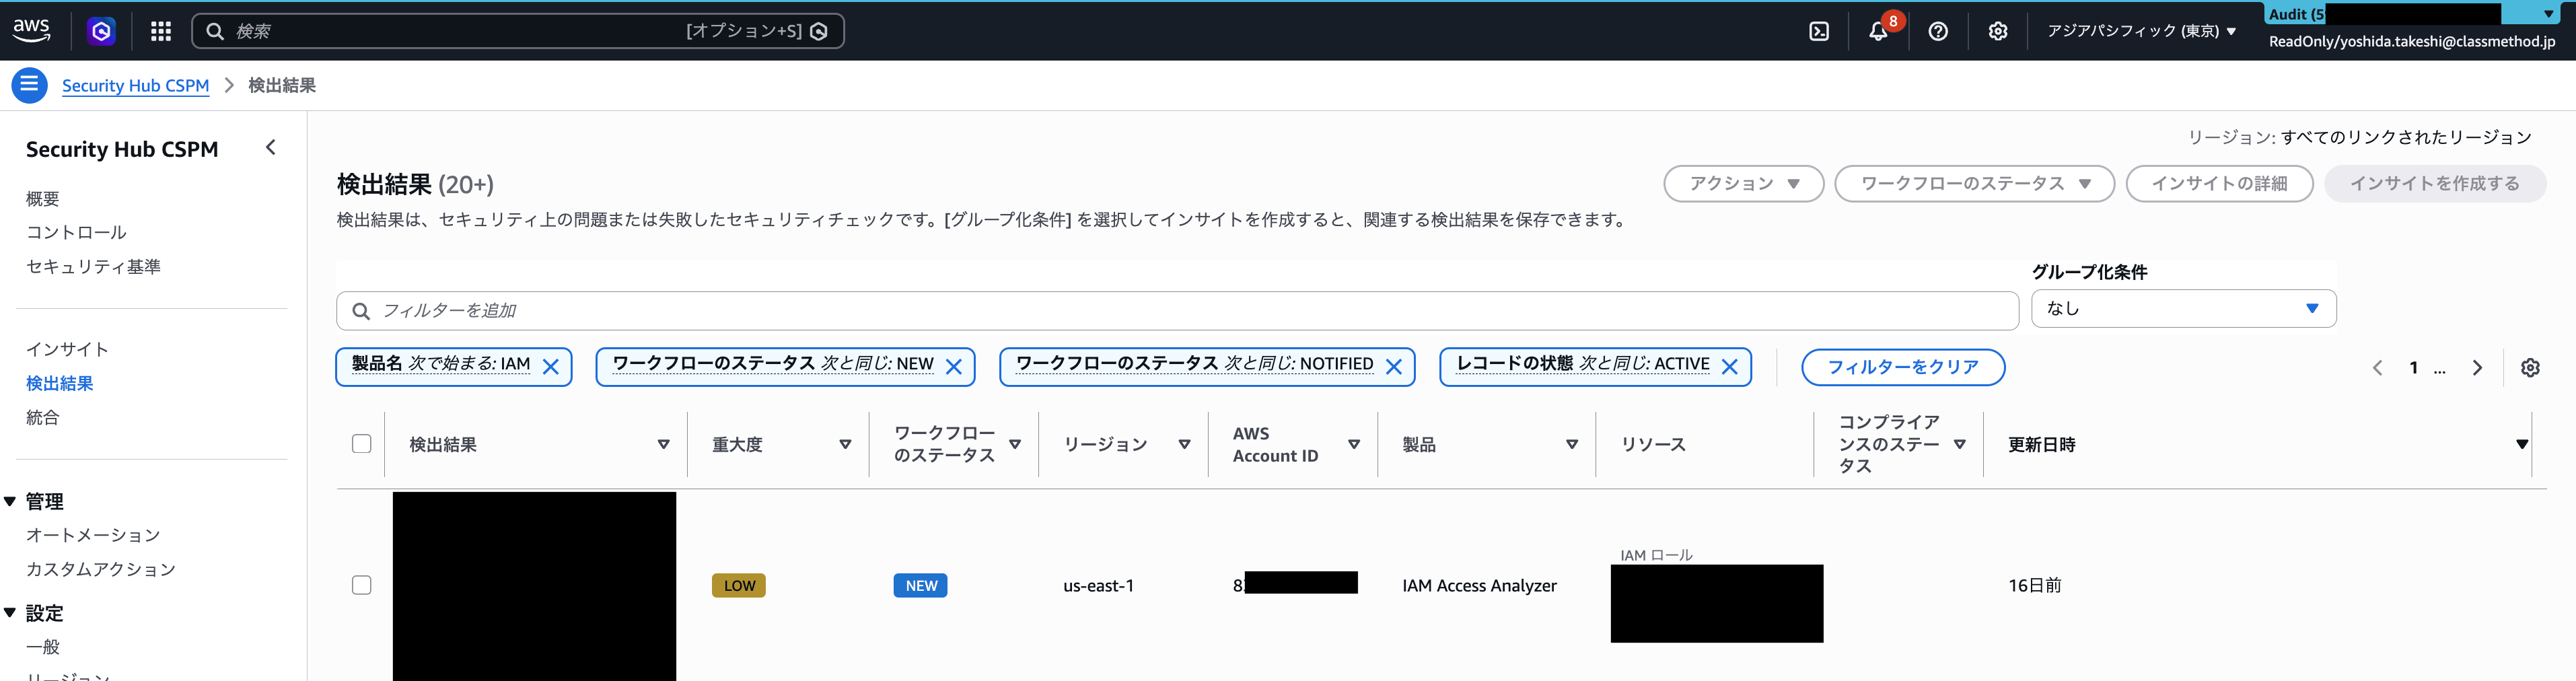Image resolution: width=2576 pixels, height=681 pixels.
Task: Focus the top console 検索 box
Action: click(x=517, y=31)
